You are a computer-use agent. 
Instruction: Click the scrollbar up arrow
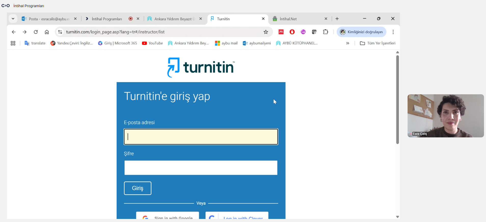(397, 52)
